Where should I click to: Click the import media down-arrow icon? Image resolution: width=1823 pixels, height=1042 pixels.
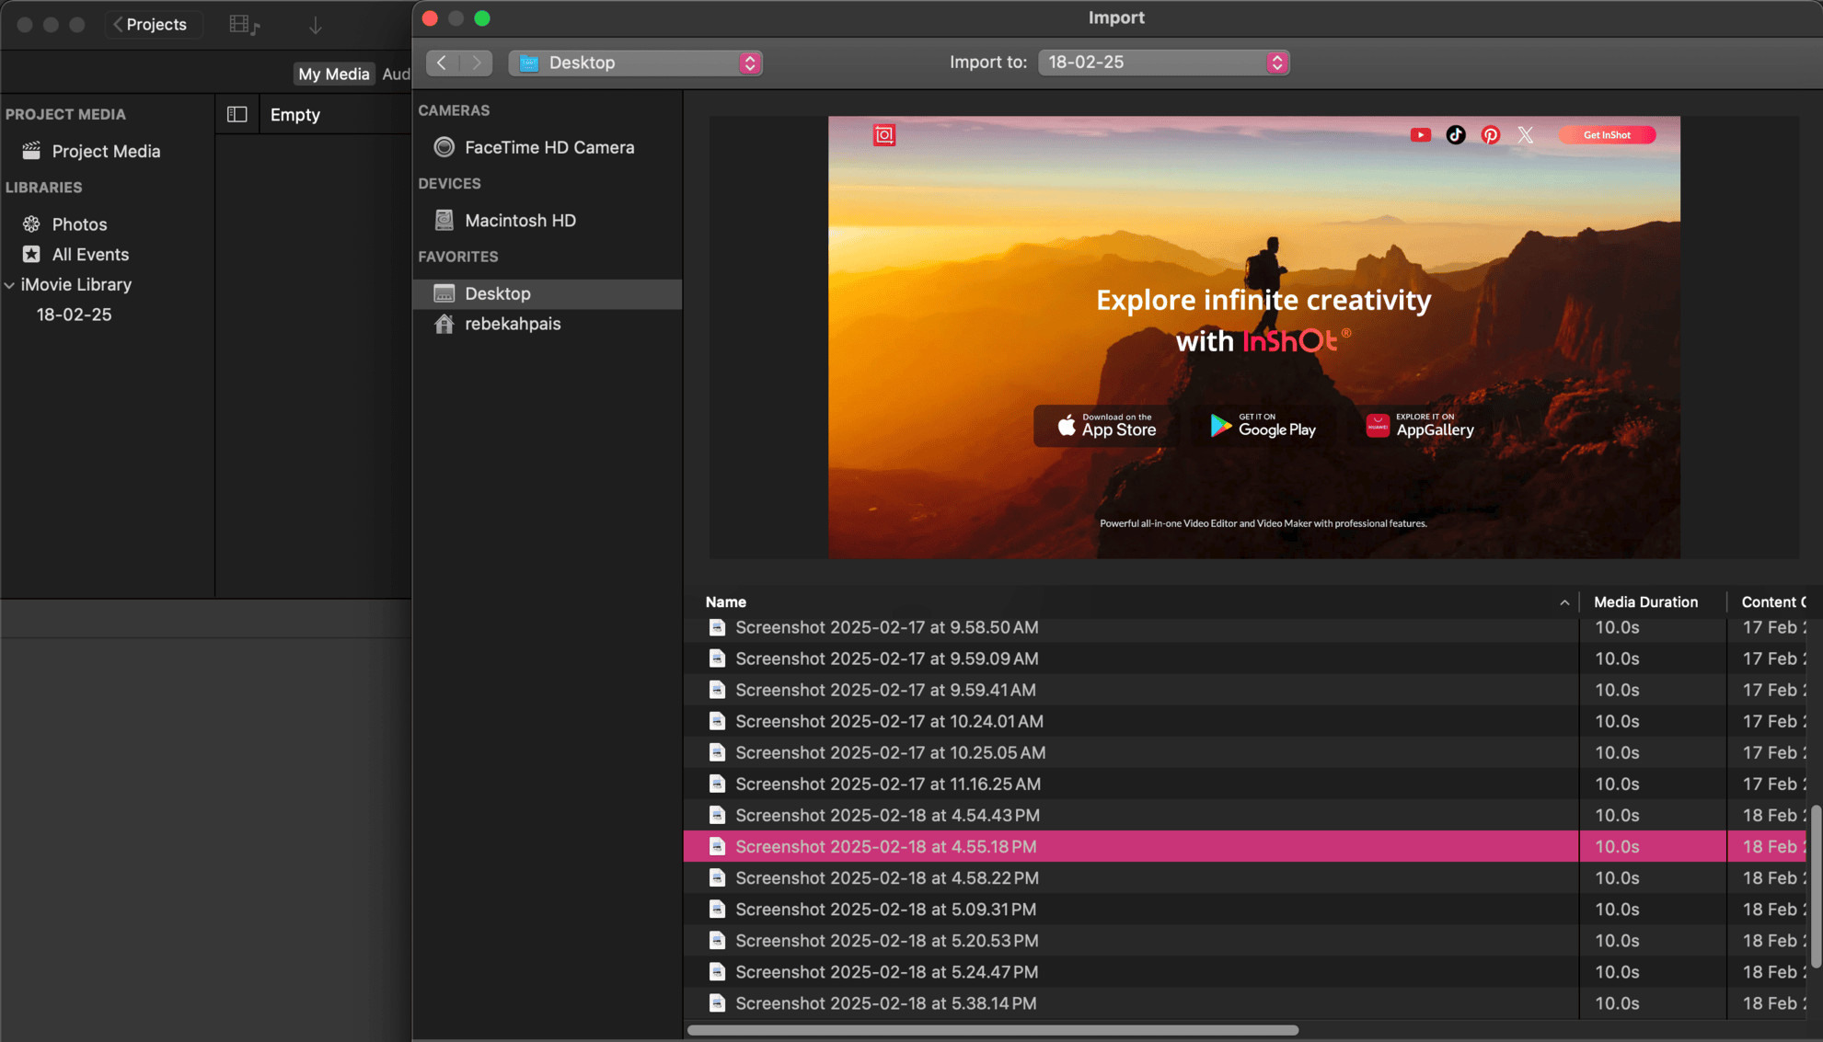click(316, 25)
